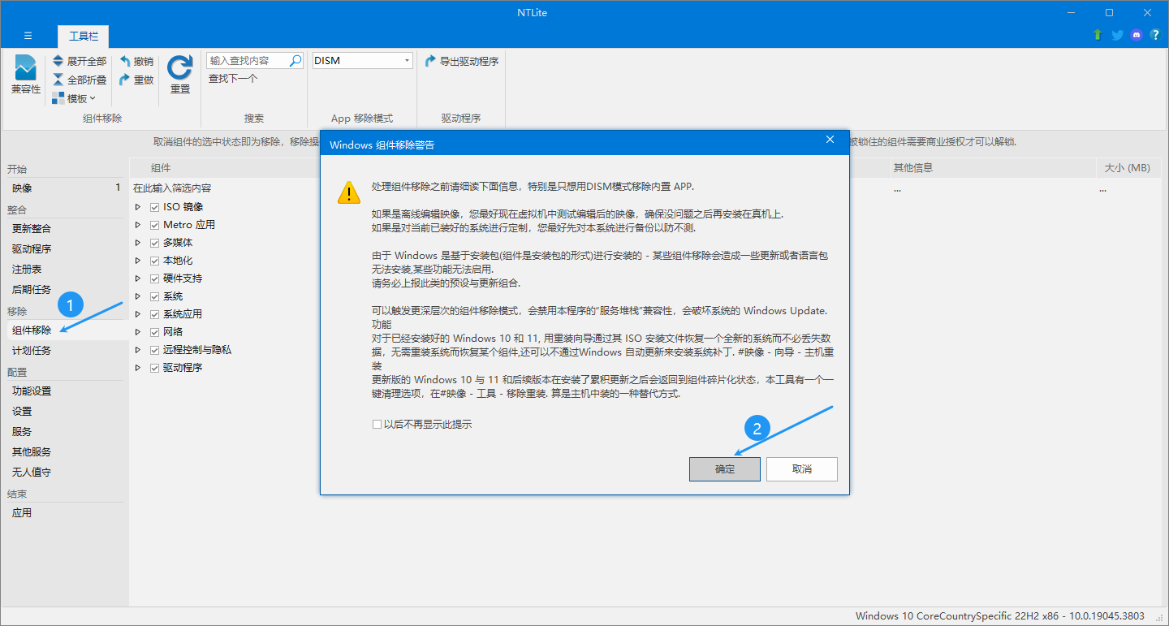Expand the 远程控制与隐私 tree node
The width and height of the screenshot is (1169, 626).
tap(138, 350)
